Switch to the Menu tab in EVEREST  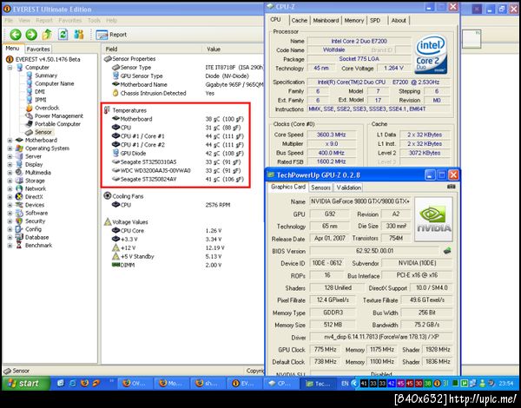[x=13, y=48]
